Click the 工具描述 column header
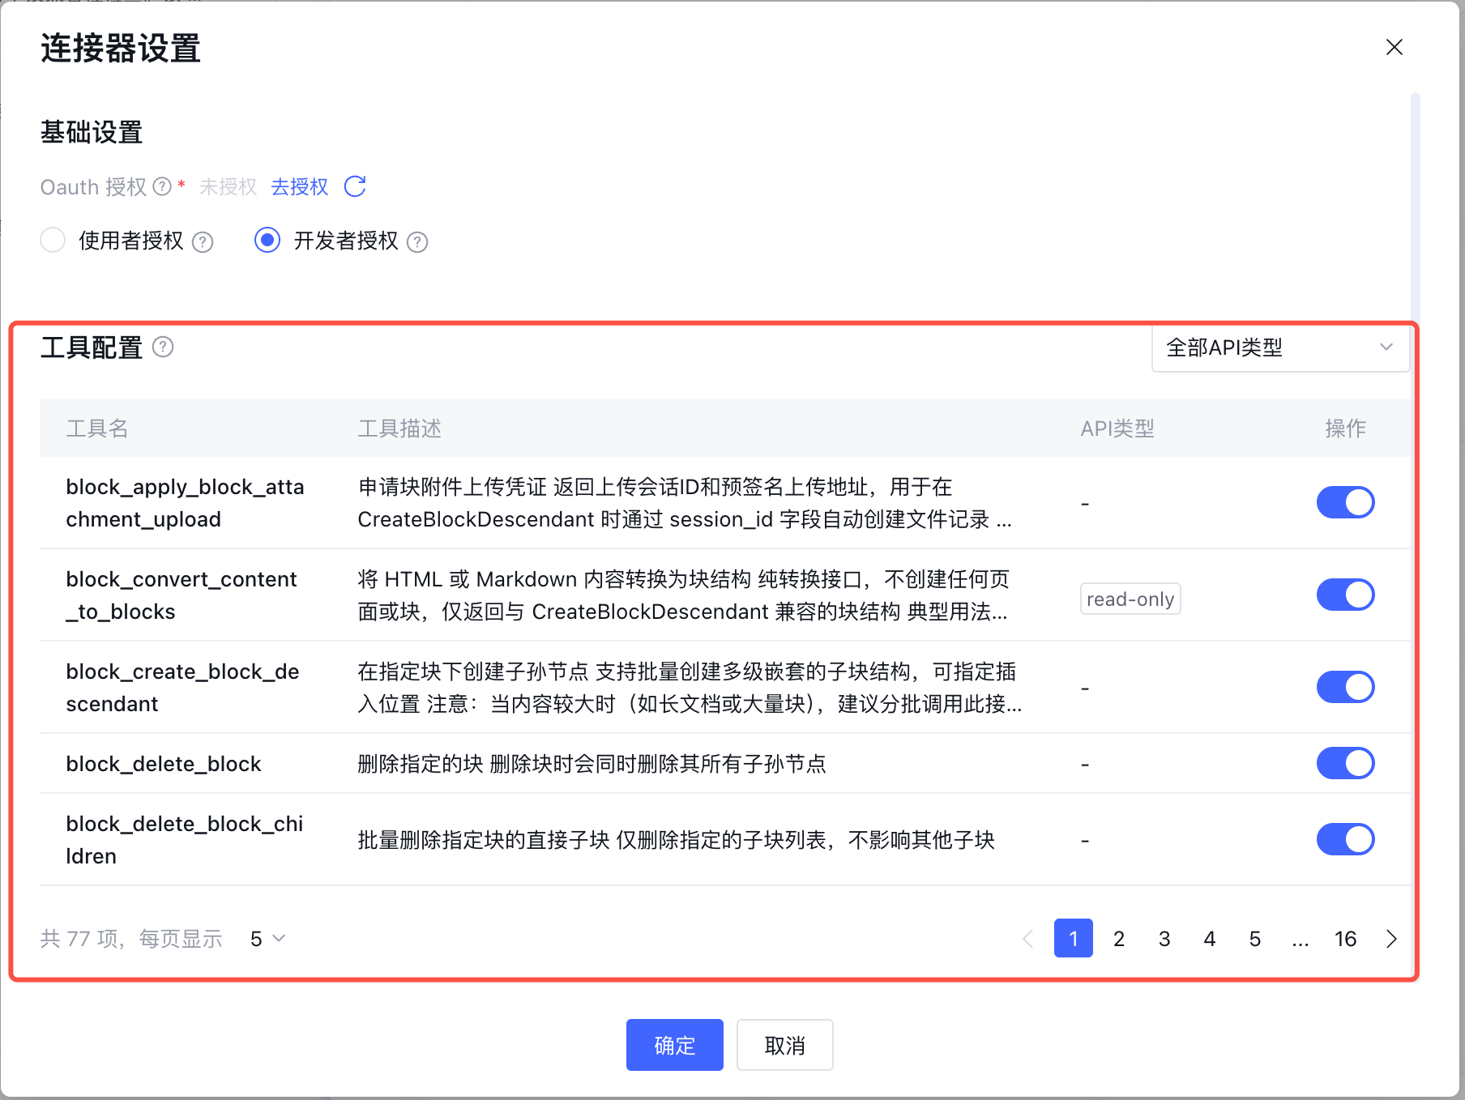The height and width of the screenshot is (1100, 1465). [x=399, y=428]
